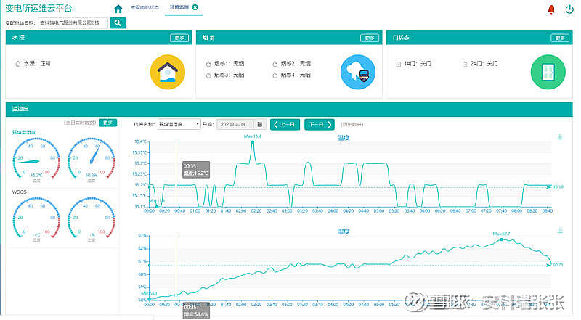Image resolution: width=581 pixels, height=320 pixels.
Task: Go to the previous day with 上一日
Action: (x=285, y=125)
